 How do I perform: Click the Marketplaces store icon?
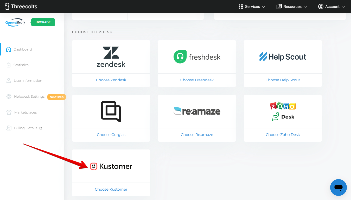coord(9,113)
